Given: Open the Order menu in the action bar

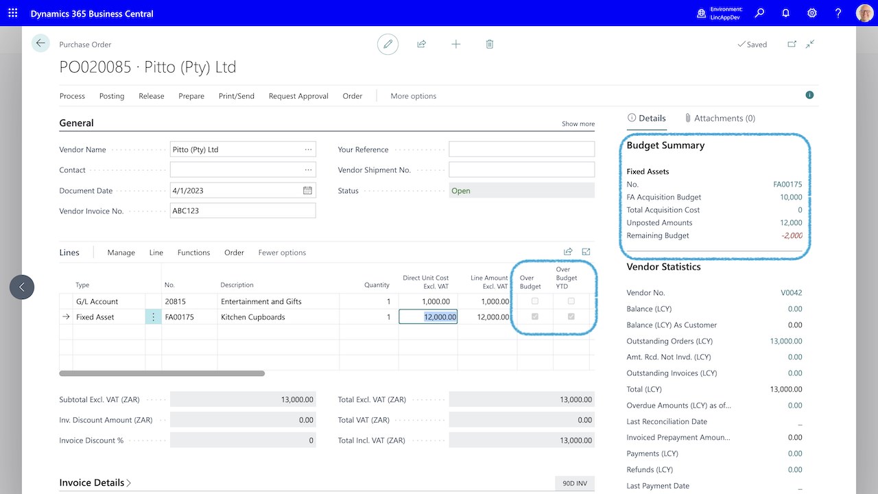Looking at the screenshot, I should coord(353,96).
